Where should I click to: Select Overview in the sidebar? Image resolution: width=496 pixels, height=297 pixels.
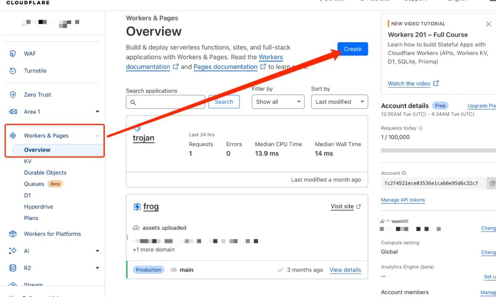37,150
